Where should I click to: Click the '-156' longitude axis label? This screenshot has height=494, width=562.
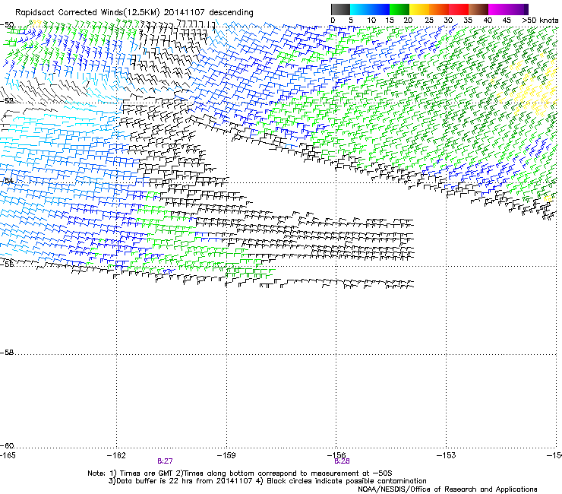pos(336,455)
